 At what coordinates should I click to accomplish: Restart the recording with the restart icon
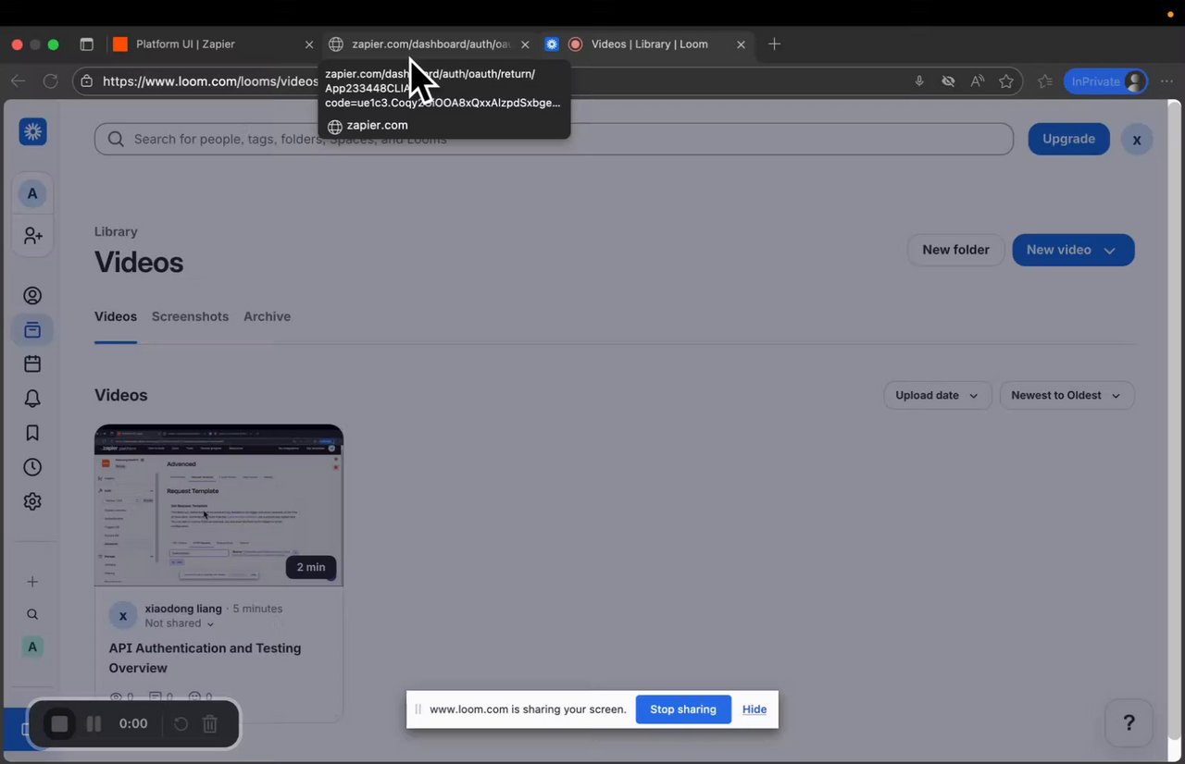pyautogui.click(x=181, y=724)
